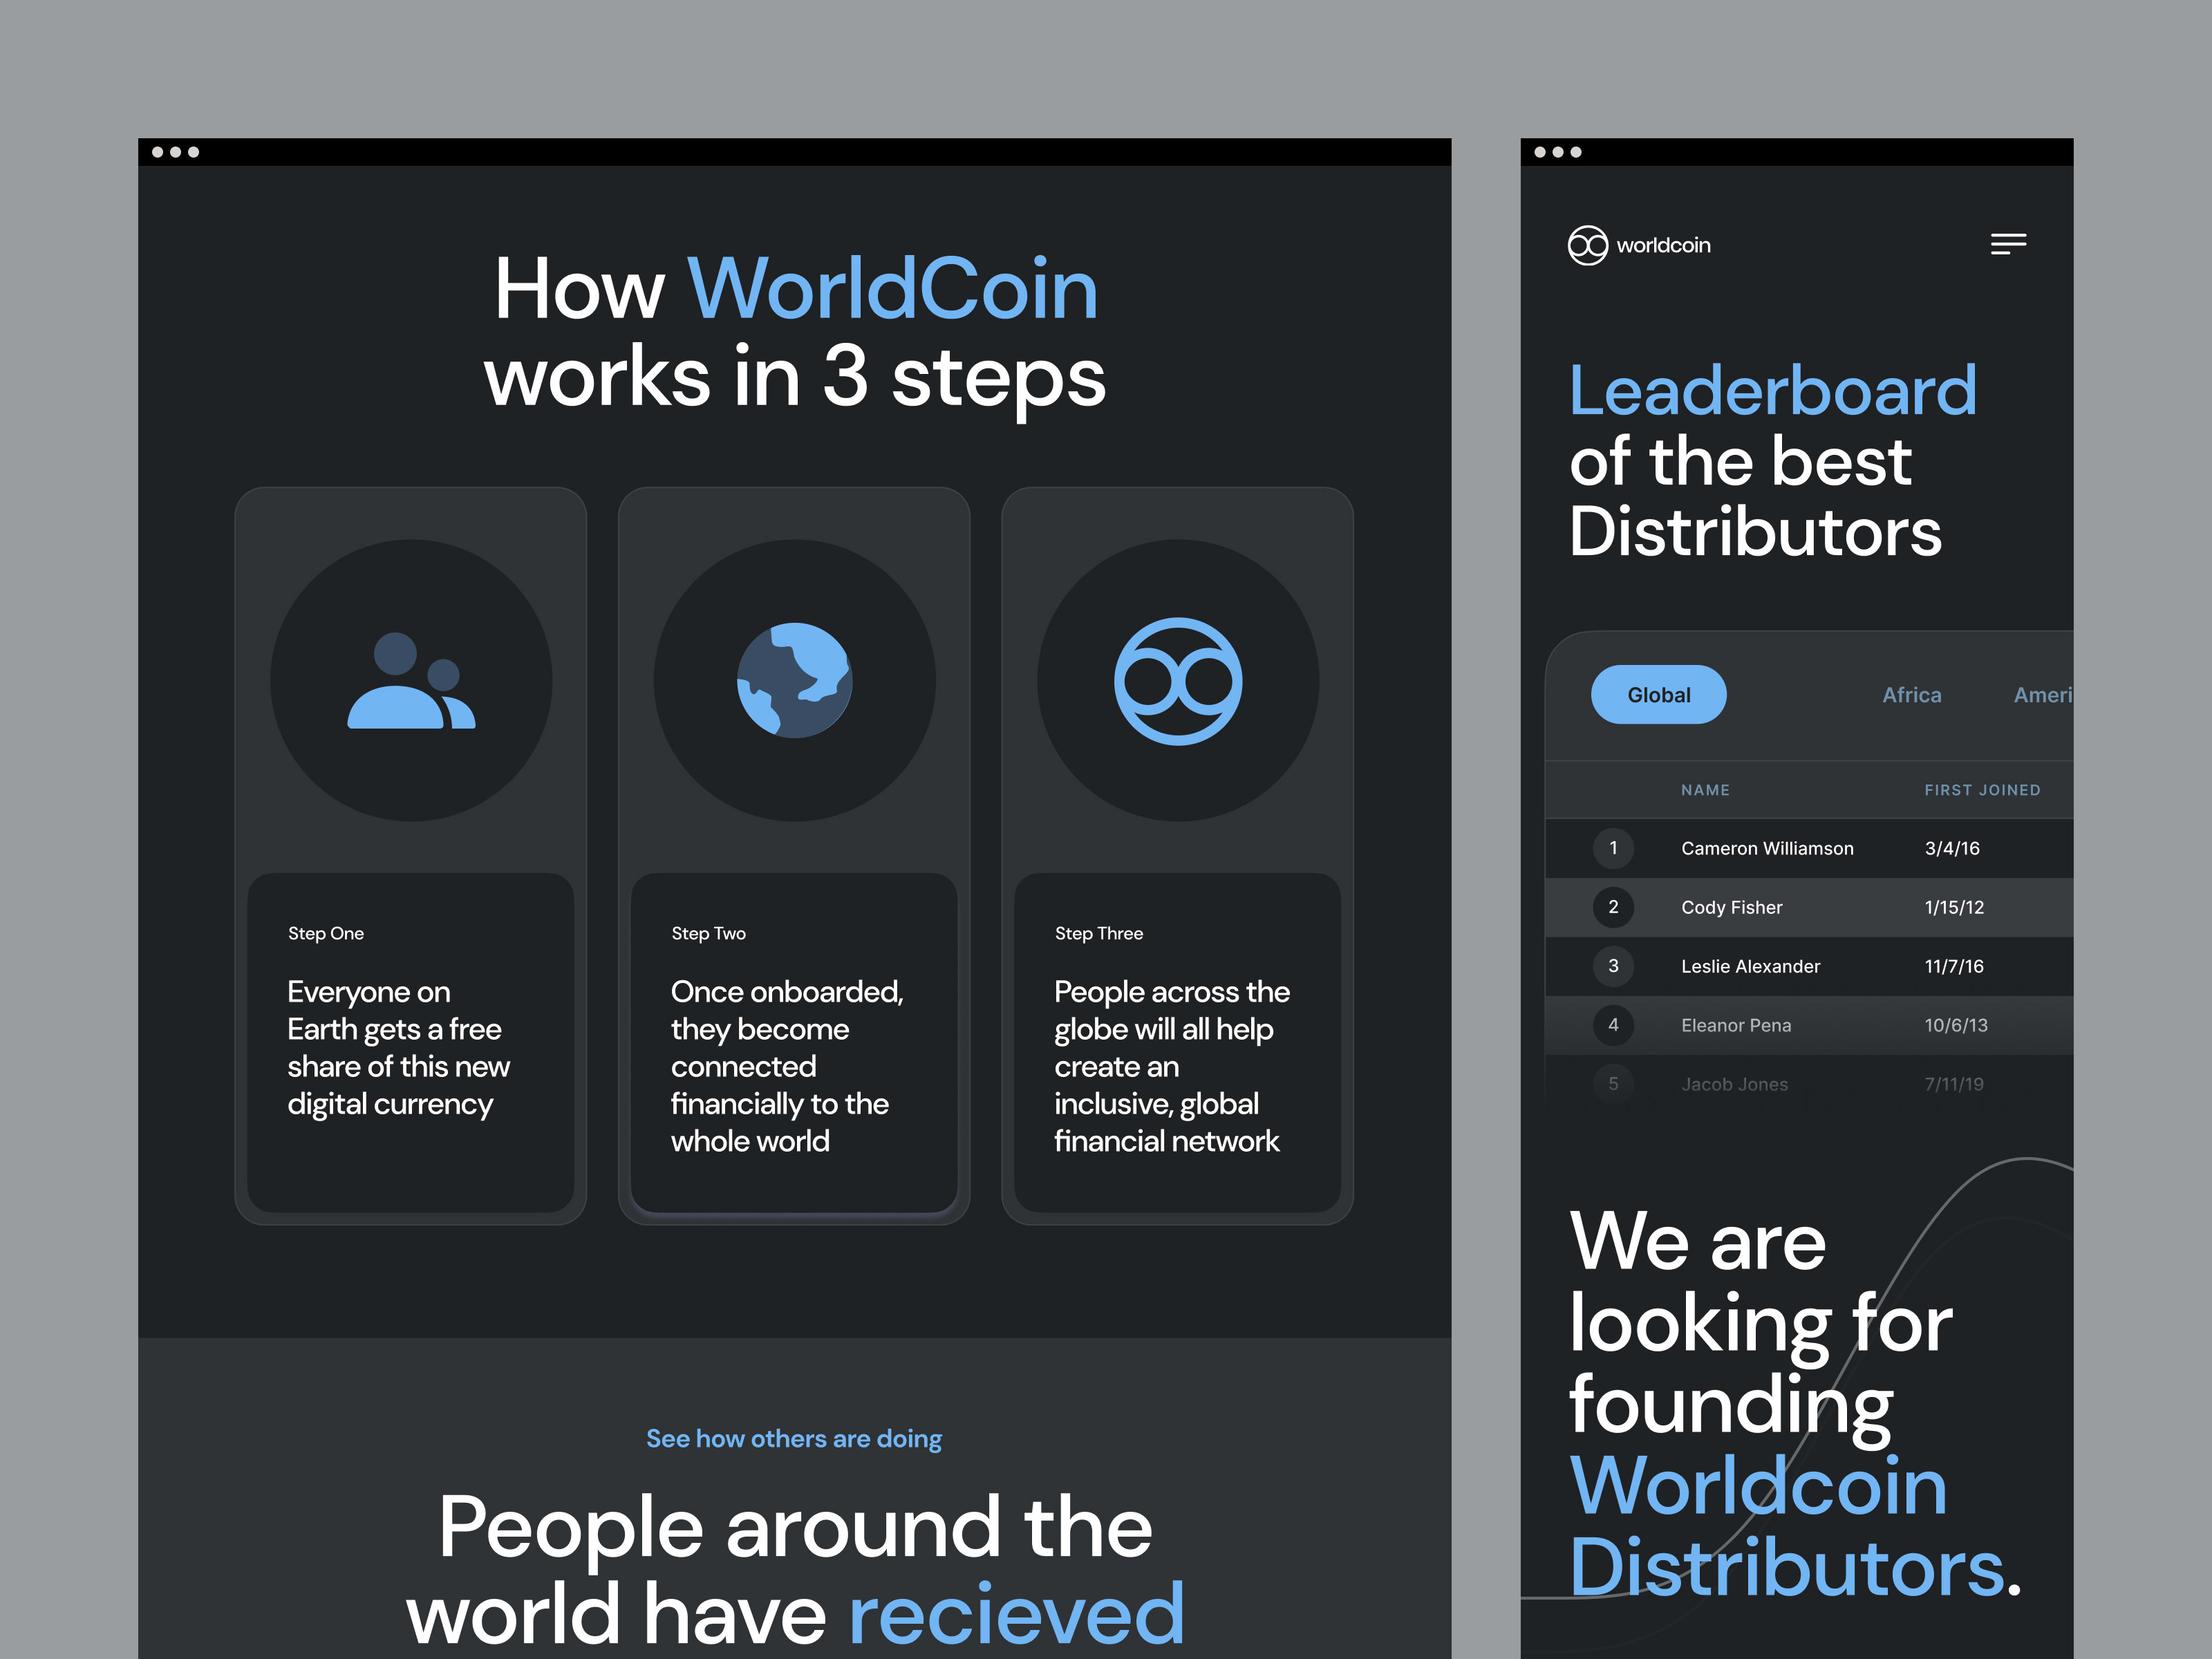This screenshot has height=1659, width=2212.
Task: Click the 'Everyone on Earth gets a free share' text
Action: (398, 1048)
